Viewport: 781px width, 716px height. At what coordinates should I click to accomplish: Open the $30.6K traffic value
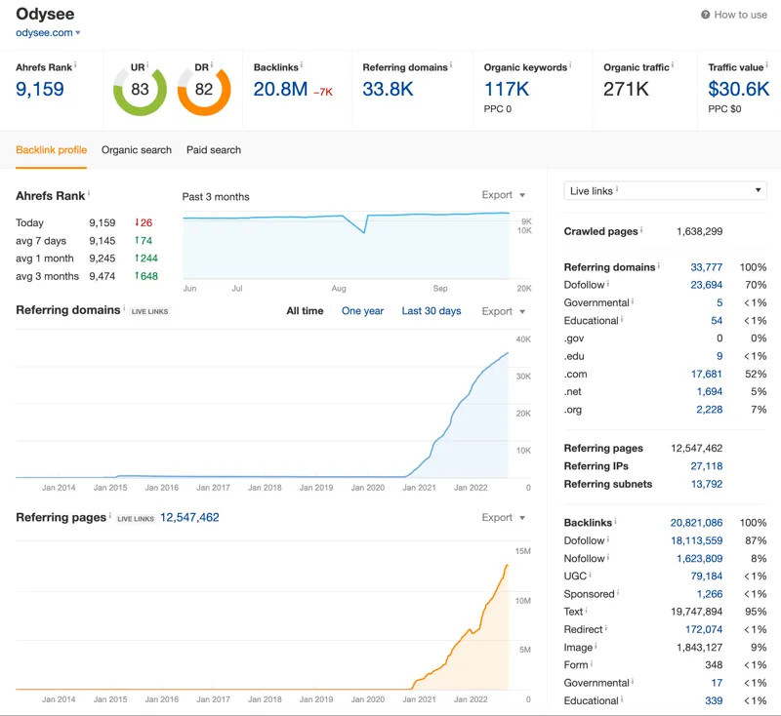click(x=739, y=90)
